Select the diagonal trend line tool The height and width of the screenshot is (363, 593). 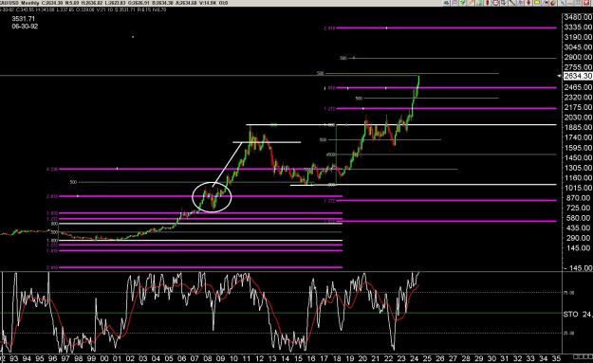click(x=512, y=3)
